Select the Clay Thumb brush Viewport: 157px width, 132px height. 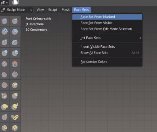pyautogui.click(x=5, y=42)
